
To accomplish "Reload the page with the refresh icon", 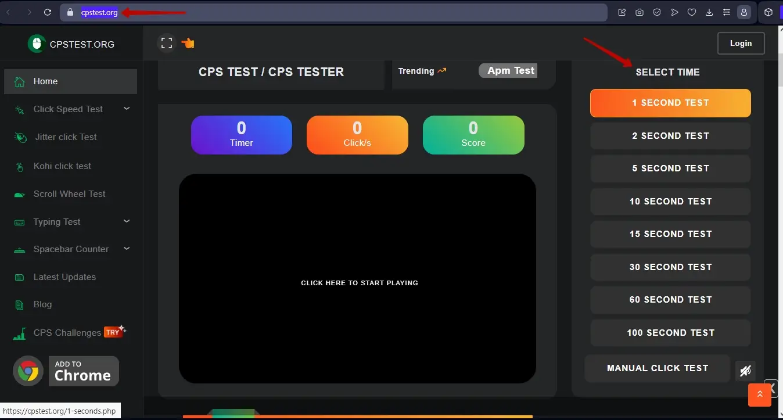I will click(x=48, y=12).
